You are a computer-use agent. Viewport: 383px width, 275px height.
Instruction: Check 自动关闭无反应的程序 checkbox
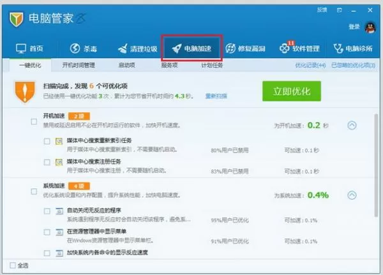point(47,211)
